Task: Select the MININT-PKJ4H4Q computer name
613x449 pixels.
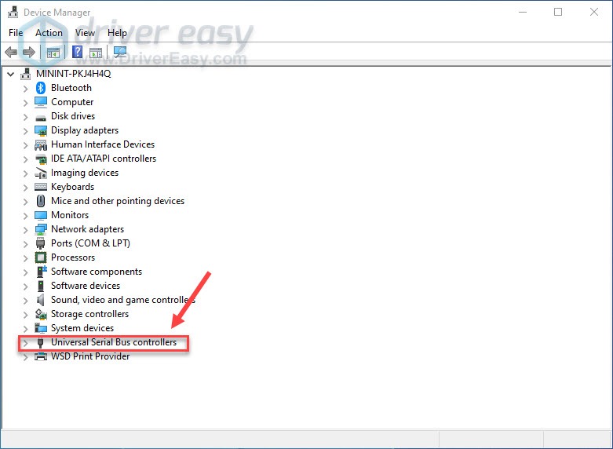Action: [74, 74]
